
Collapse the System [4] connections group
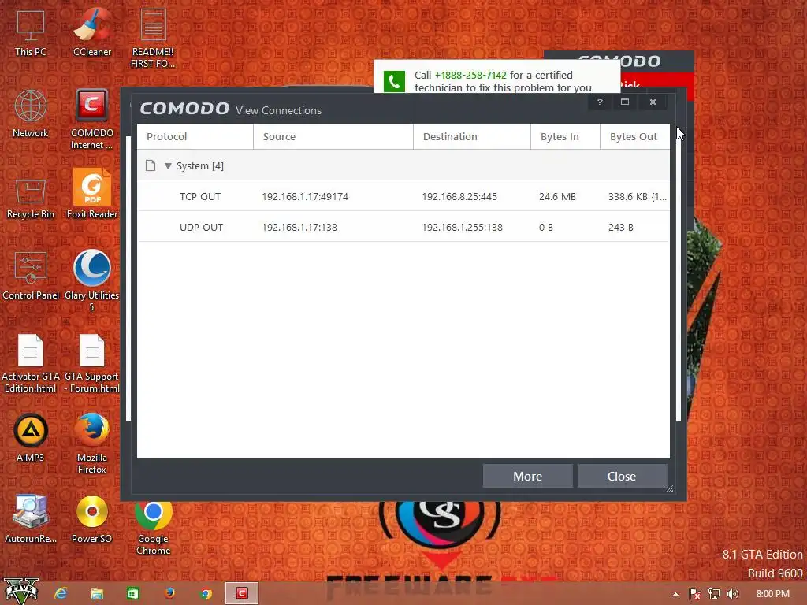tap(168, 165)
